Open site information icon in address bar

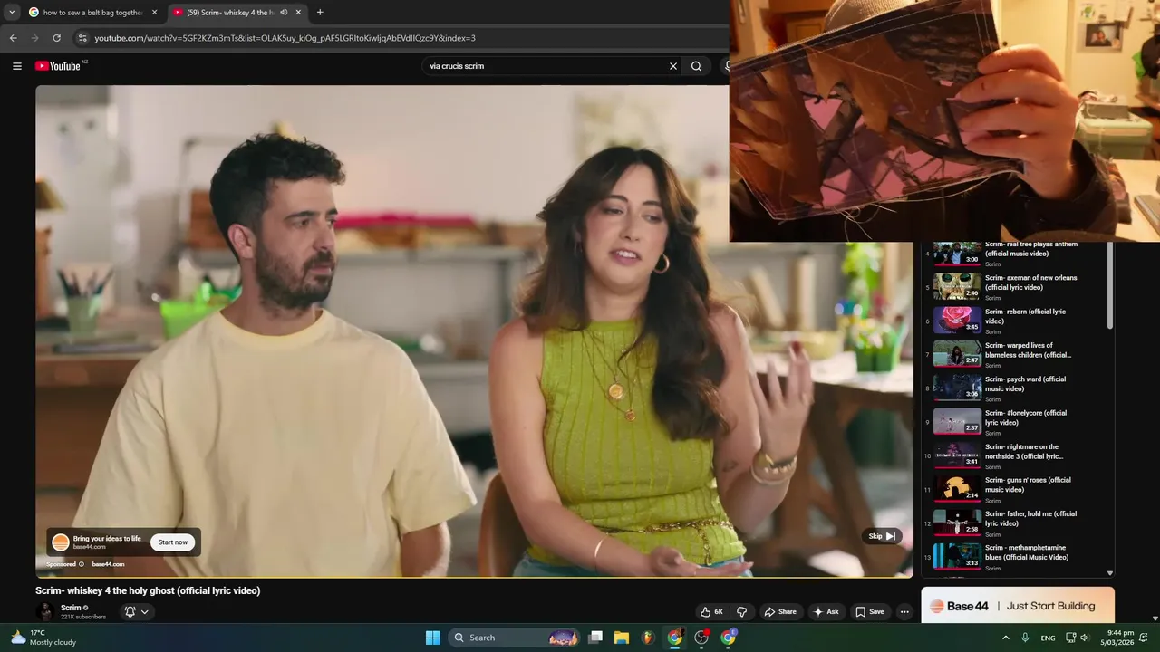(82, 38)
